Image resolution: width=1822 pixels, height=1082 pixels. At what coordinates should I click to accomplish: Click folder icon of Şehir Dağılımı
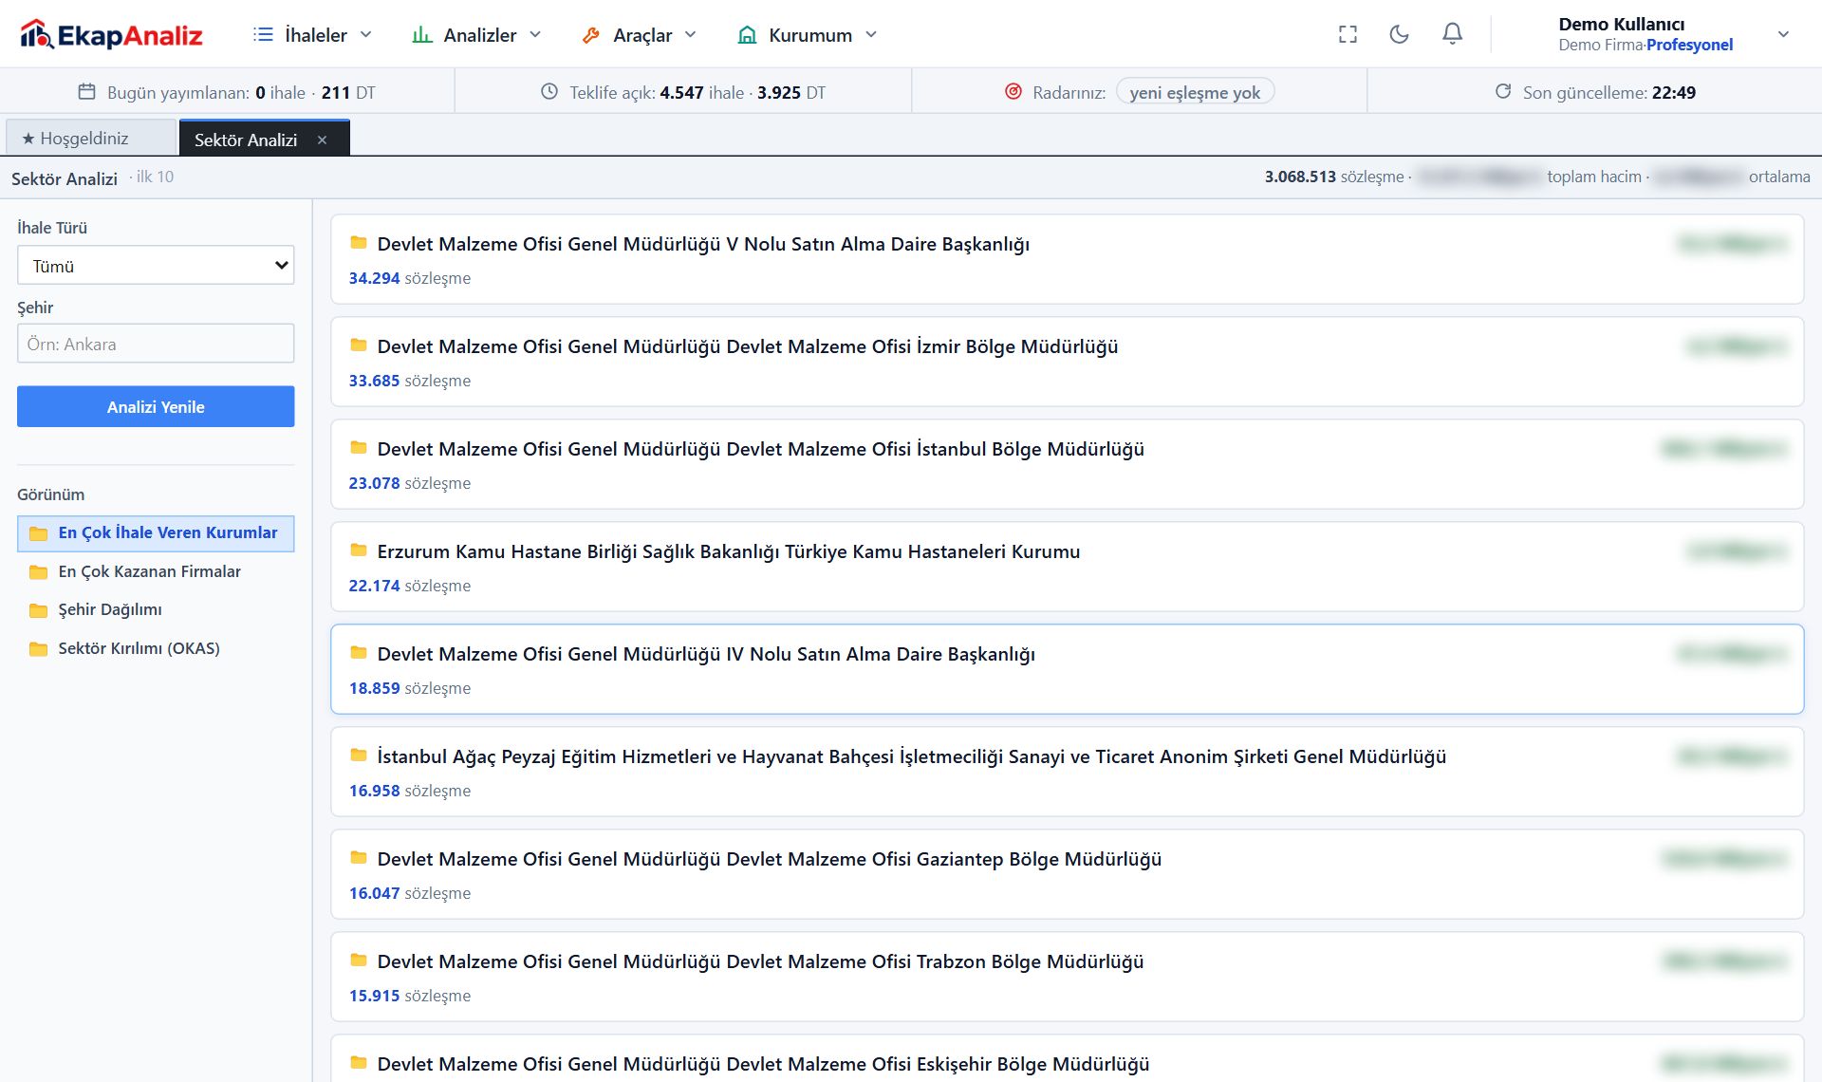38,610
